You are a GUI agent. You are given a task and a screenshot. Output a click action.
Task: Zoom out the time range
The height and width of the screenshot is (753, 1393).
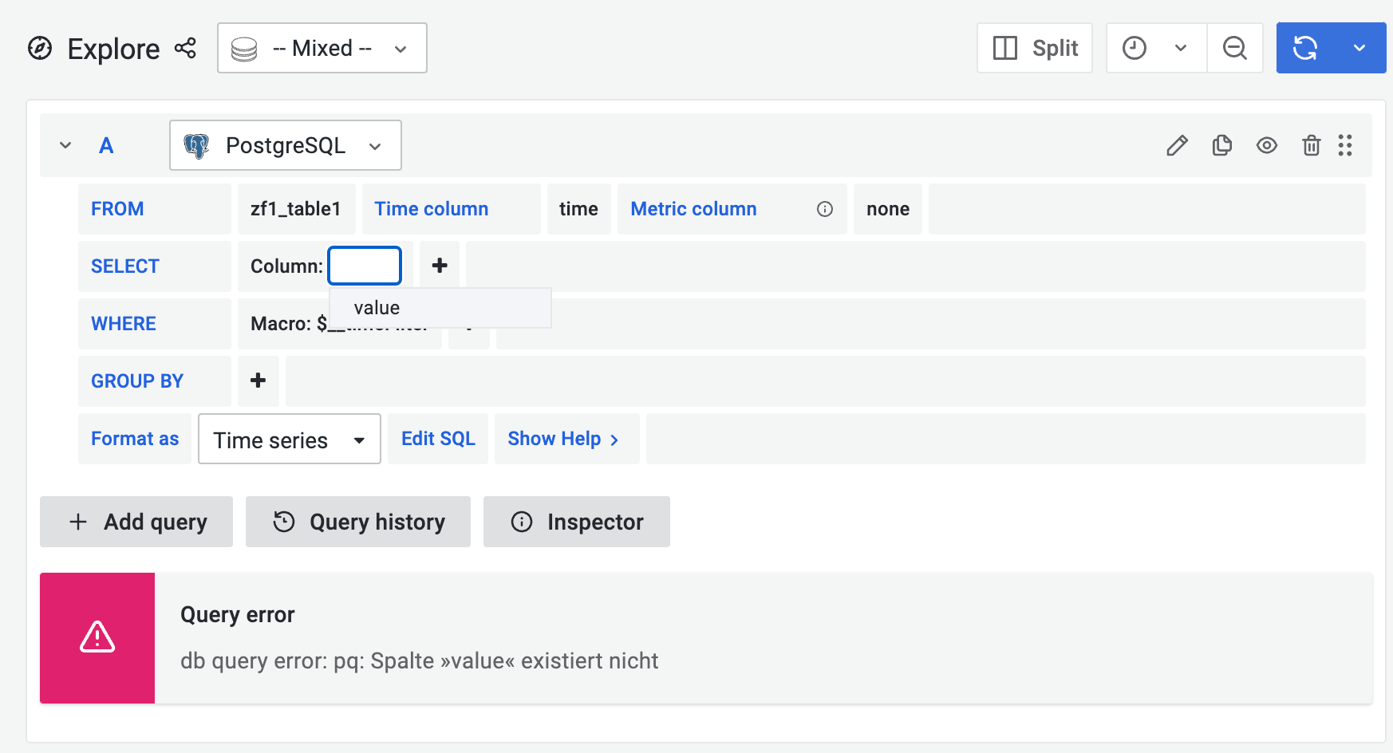click(1234, 48)
